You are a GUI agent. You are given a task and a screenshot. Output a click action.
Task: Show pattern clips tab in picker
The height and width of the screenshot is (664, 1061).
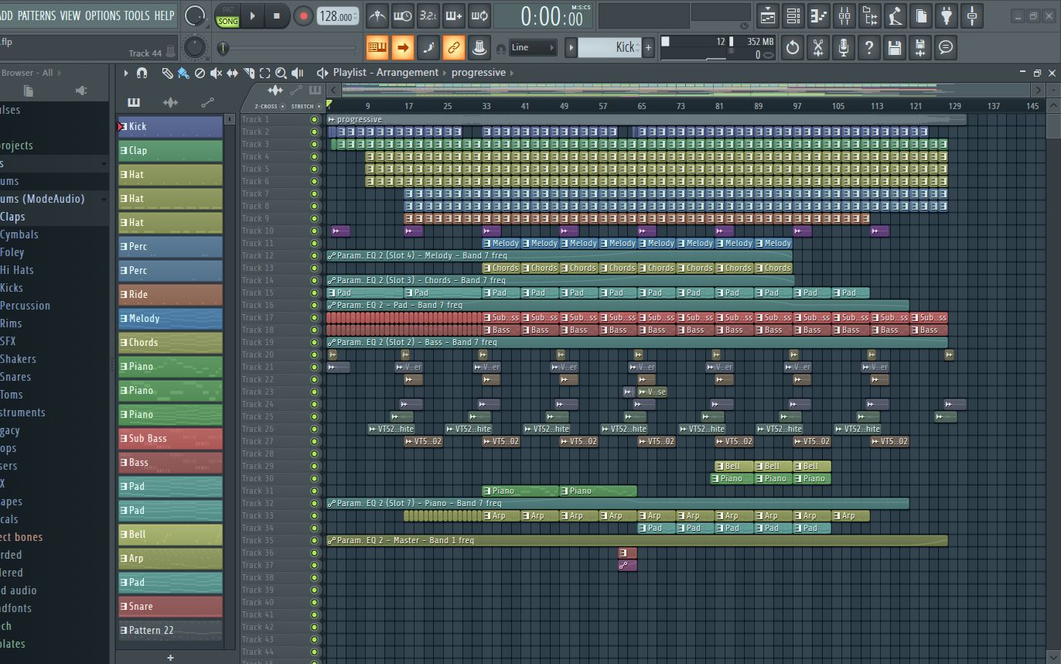(134, 102)
